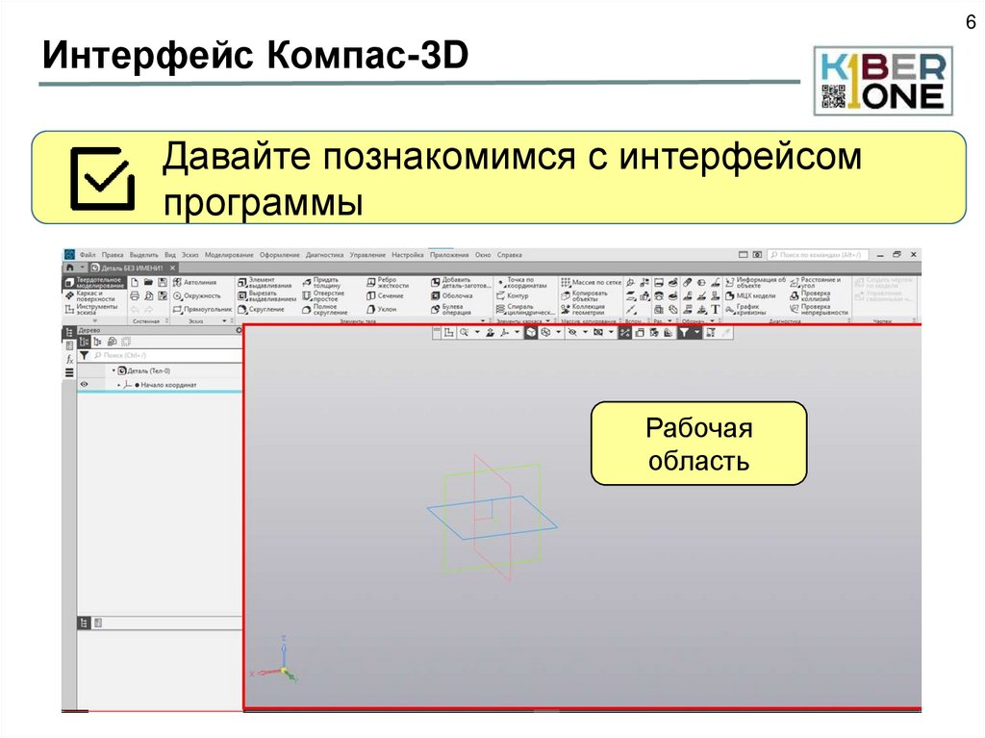Viewport: 985px width, 738px height.
Task: Create a new document from the toolbar
Action: coord(135,283)
